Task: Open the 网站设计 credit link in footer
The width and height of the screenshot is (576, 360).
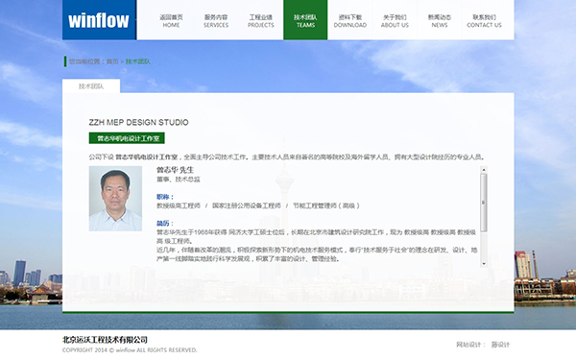Action: point(501,345)
